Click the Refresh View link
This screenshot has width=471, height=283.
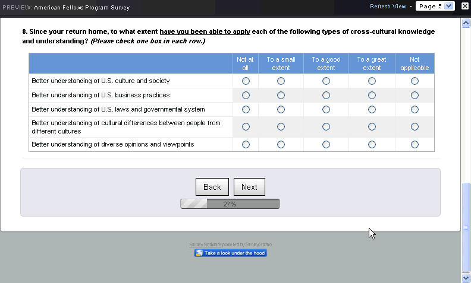point(388,7)
